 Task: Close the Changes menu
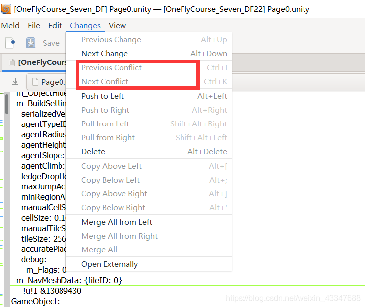(x=85, y=26)
